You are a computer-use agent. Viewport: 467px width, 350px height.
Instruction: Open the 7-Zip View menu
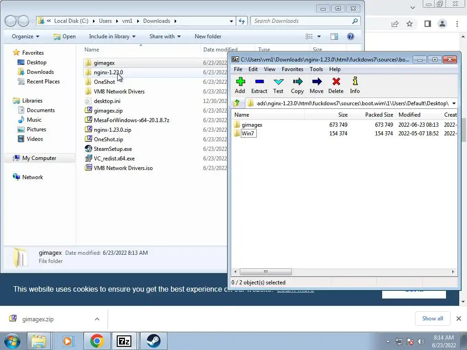[x=270, y=69]
